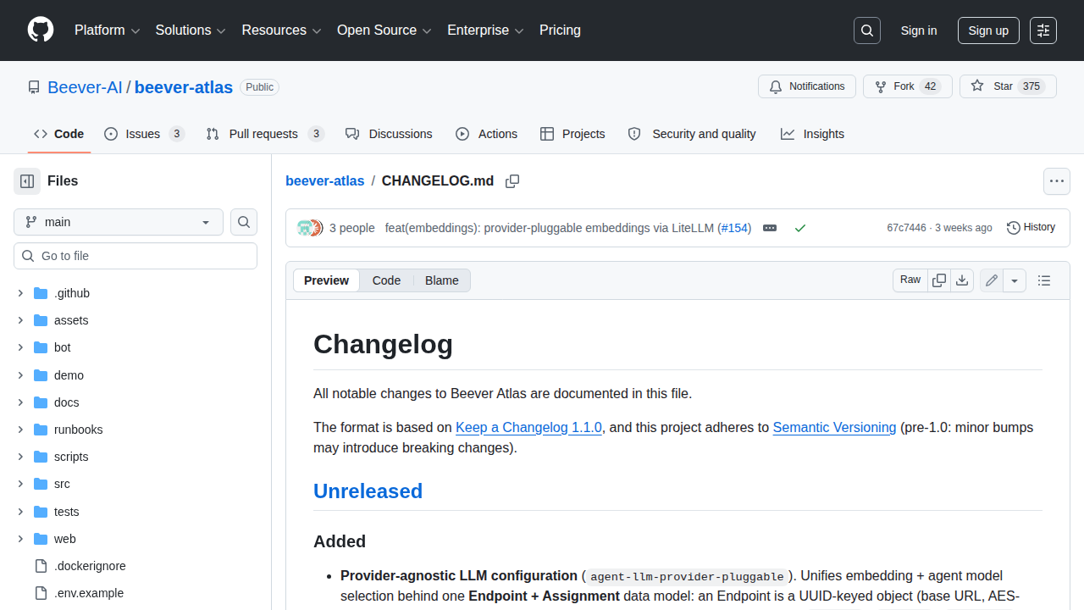This screenshot has height=610, width=1084.
Task: Copy raw file content icon
Action: tap(939, 280)
